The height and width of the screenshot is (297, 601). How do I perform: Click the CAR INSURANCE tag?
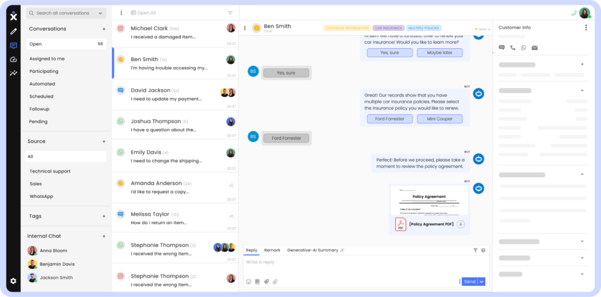tap(389, 28)
